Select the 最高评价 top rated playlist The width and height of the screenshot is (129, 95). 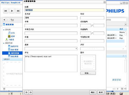click(x=15, y=46)
